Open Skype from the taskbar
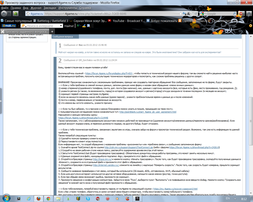The height and width of the screenshot is (202, 253). 88,198
